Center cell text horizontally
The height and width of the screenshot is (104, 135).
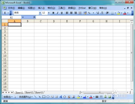click(71, 13)
